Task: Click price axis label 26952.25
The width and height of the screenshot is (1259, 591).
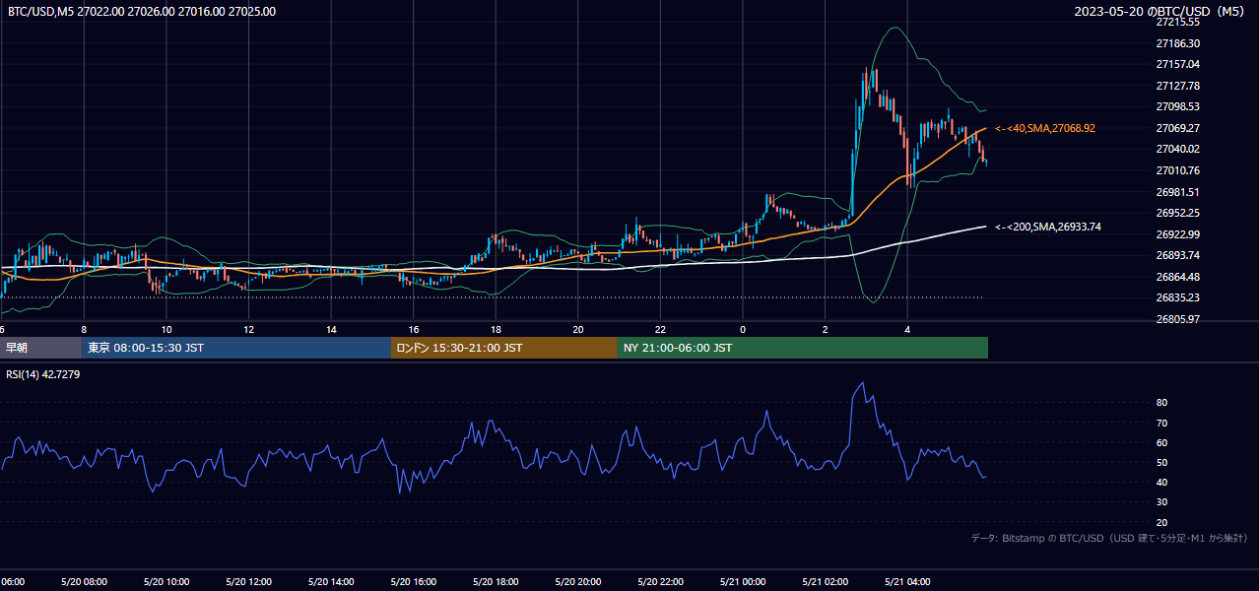Action: (1178, 213)
